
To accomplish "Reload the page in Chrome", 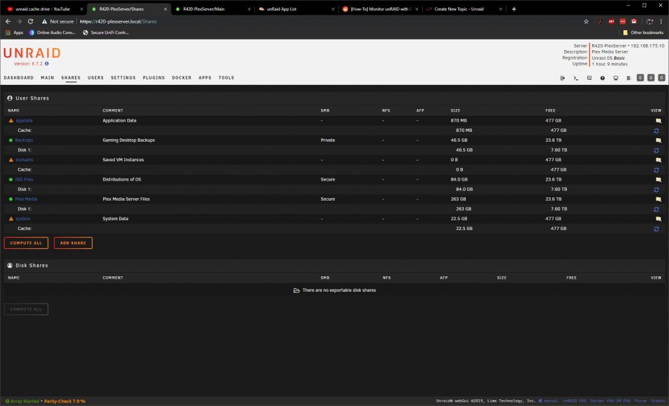I will coord(30,21).
